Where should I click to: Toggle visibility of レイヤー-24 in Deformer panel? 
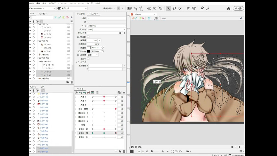[x=30, y=104]
